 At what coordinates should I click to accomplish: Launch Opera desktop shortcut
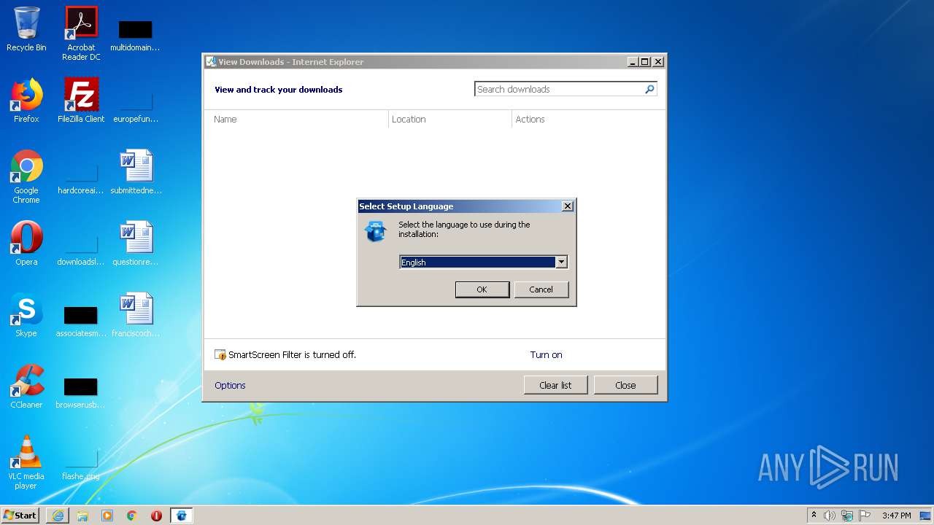[x=26, y=244]
